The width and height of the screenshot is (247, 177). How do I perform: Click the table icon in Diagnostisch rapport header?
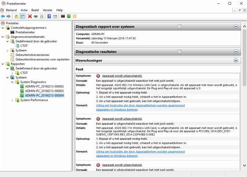[179, 26]
